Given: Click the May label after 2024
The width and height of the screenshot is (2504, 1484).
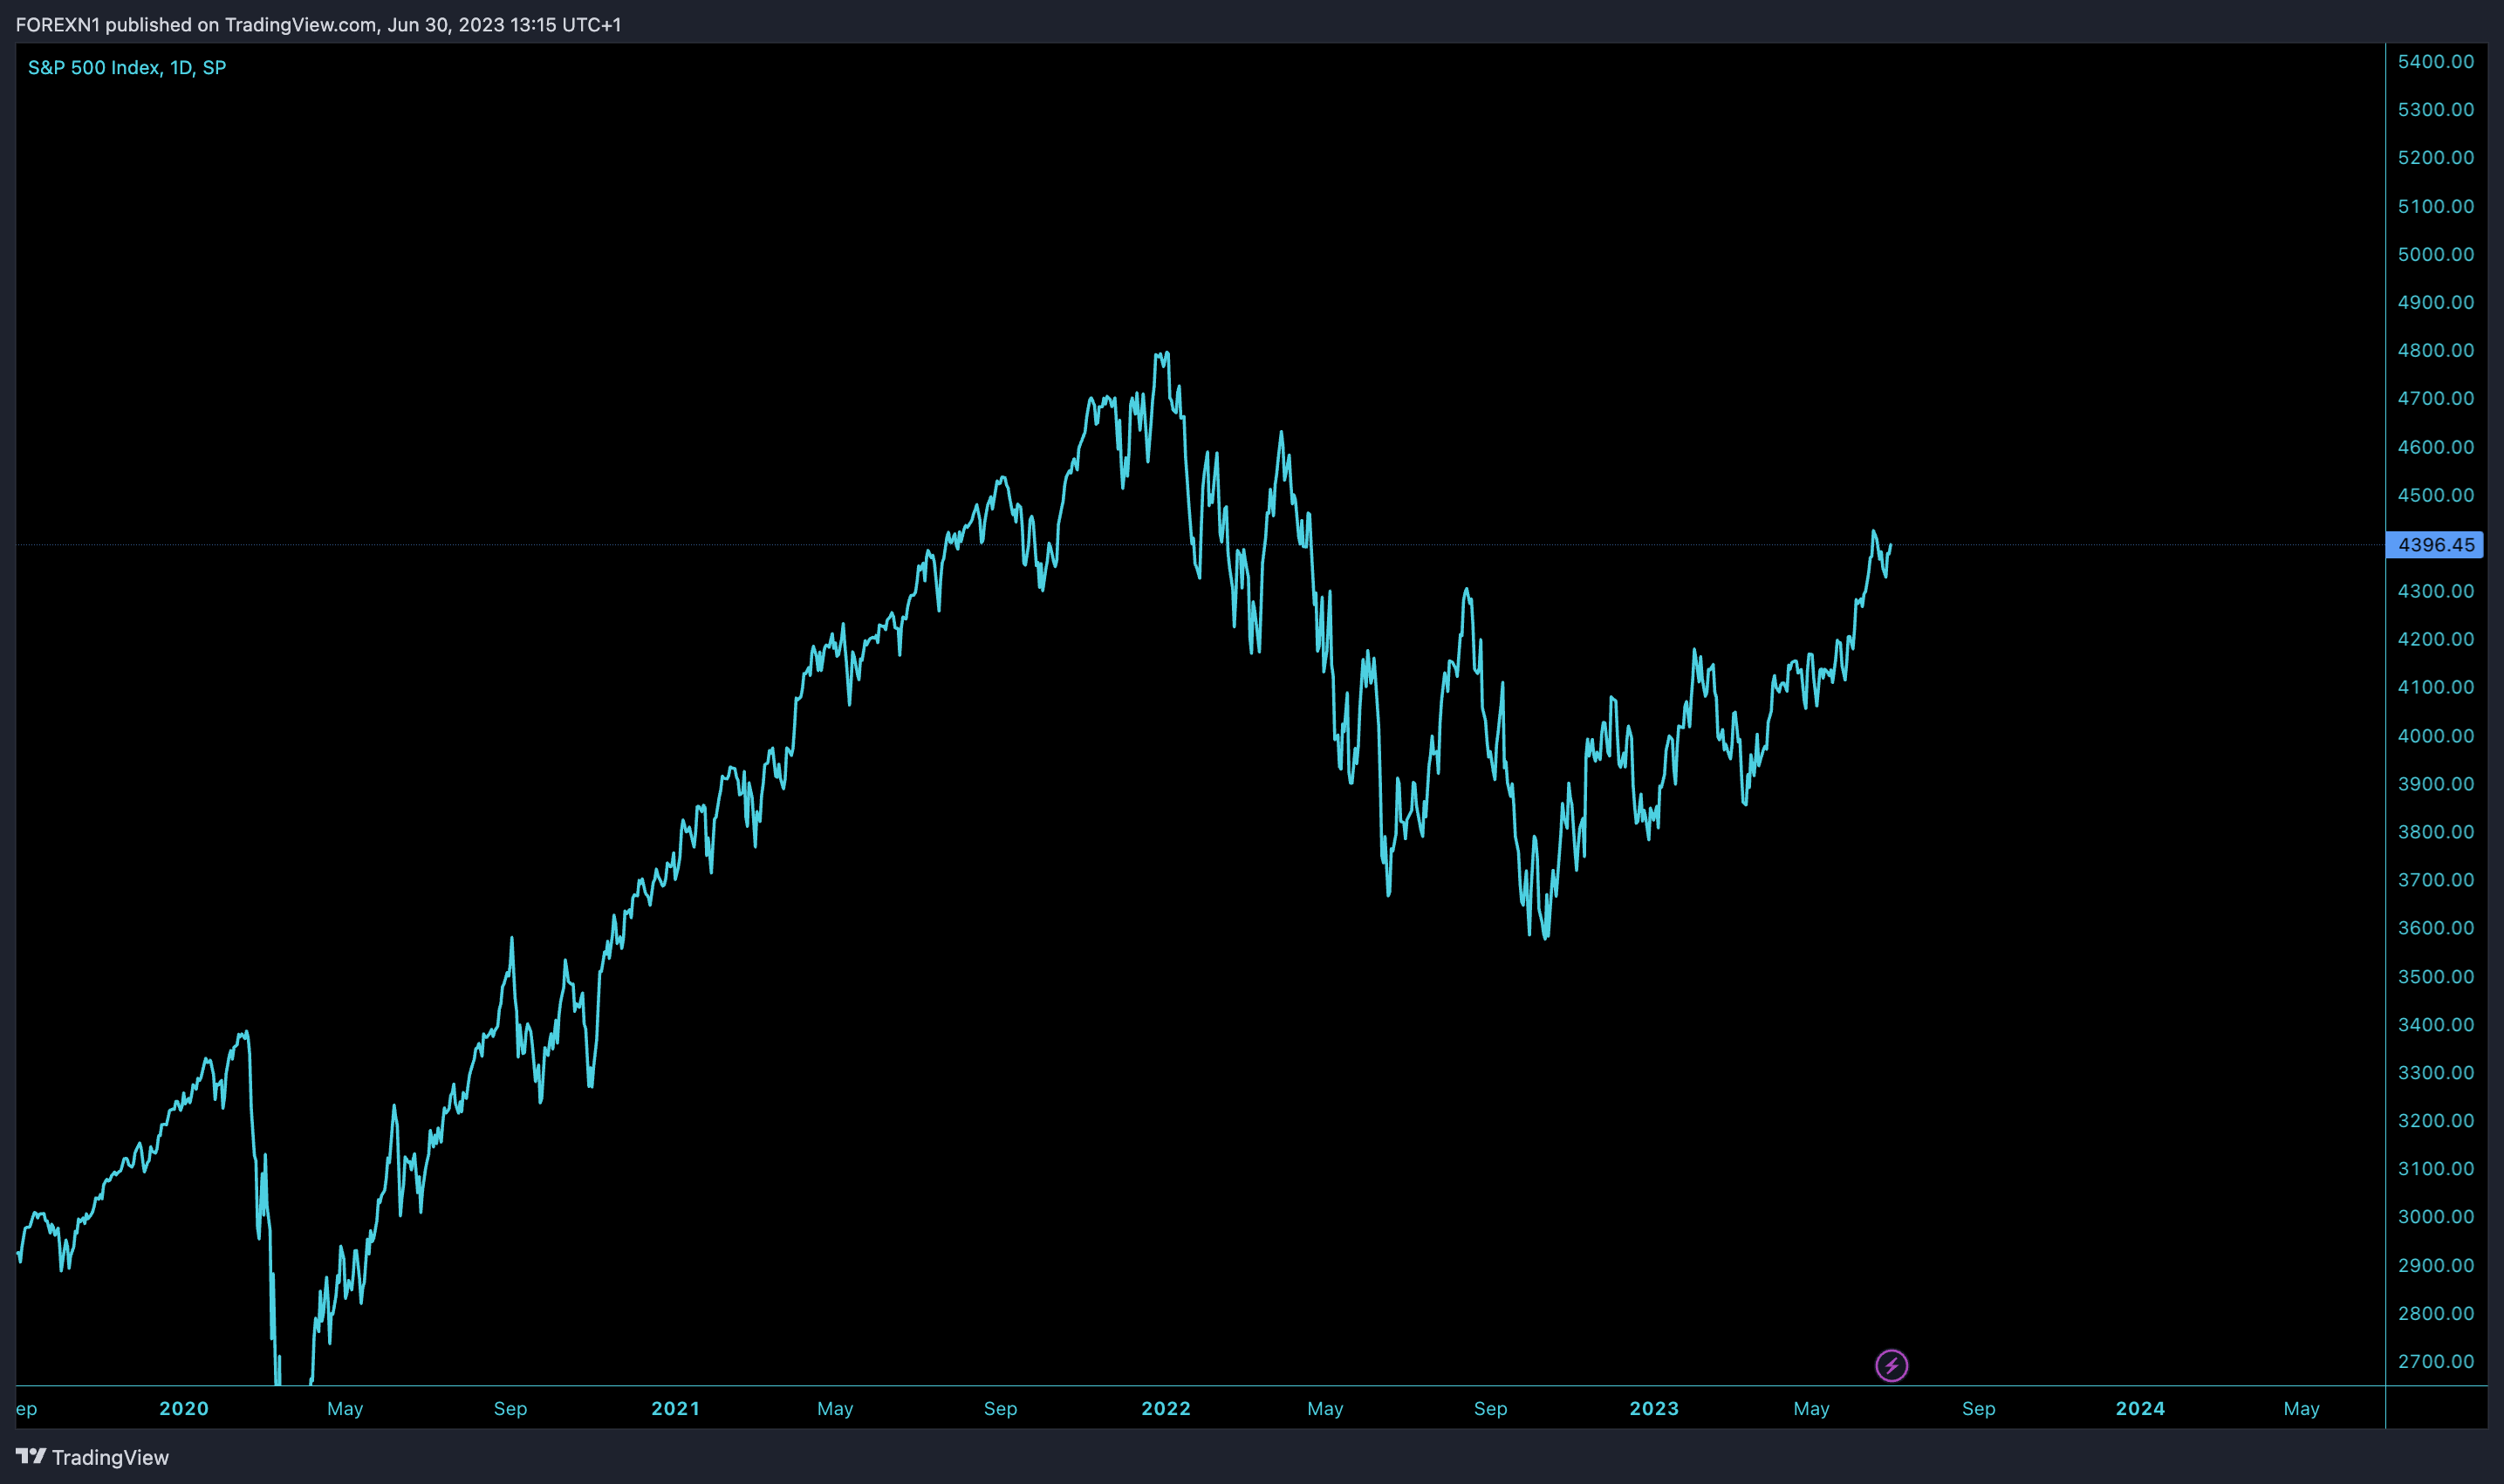Looking at the screenshot, I should pyautogui.click(x=2301, y=1408).
